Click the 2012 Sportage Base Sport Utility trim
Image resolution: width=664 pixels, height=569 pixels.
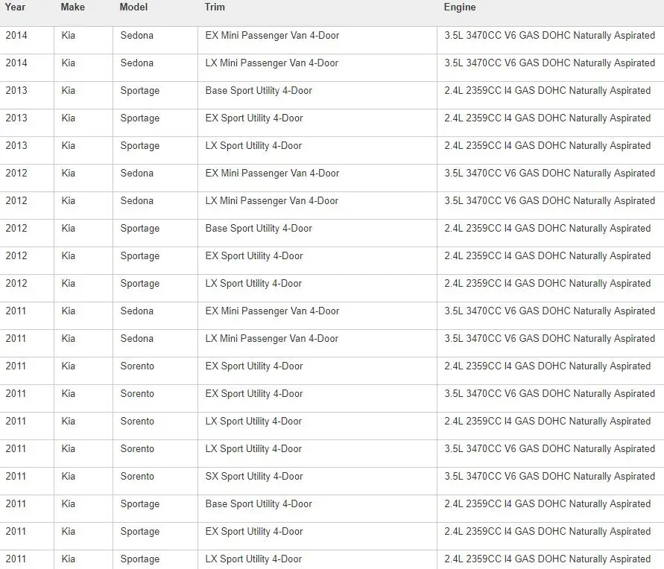(x=259, y=229)
